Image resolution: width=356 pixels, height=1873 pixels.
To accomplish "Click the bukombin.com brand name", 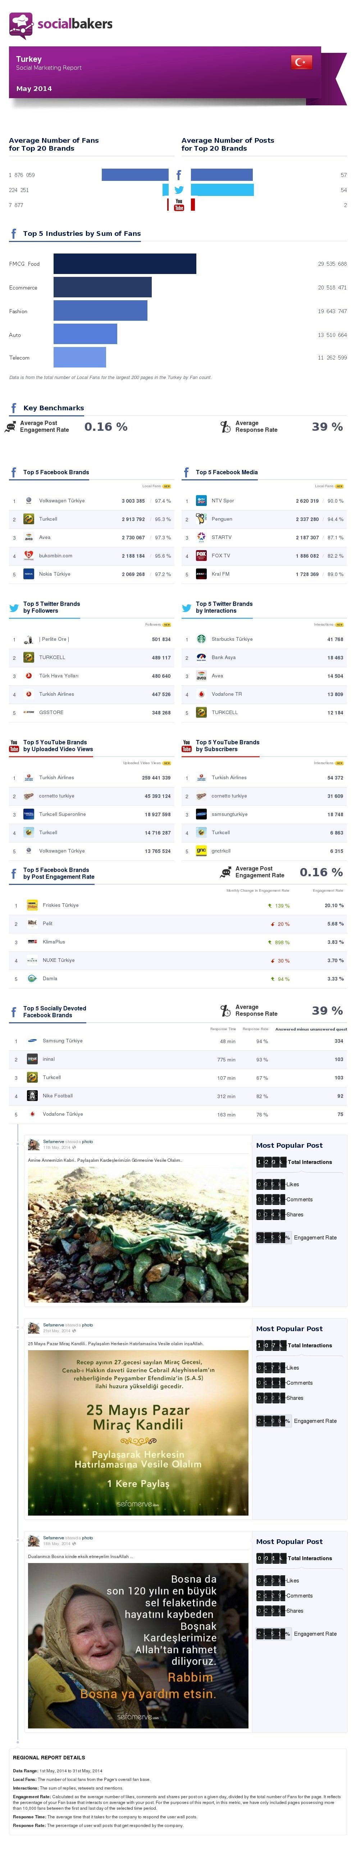I will [55, 556].
